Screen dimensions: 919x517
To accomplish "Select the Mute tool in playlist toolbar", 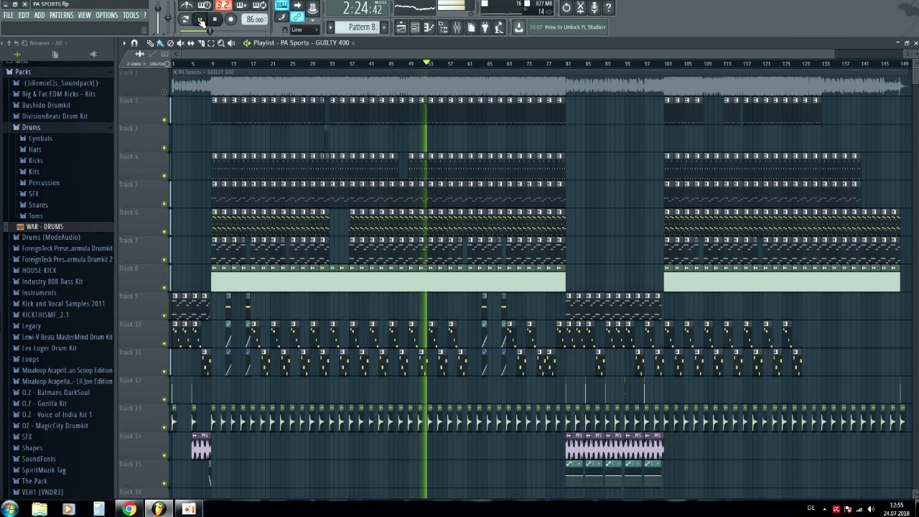I will pos(180,43).
